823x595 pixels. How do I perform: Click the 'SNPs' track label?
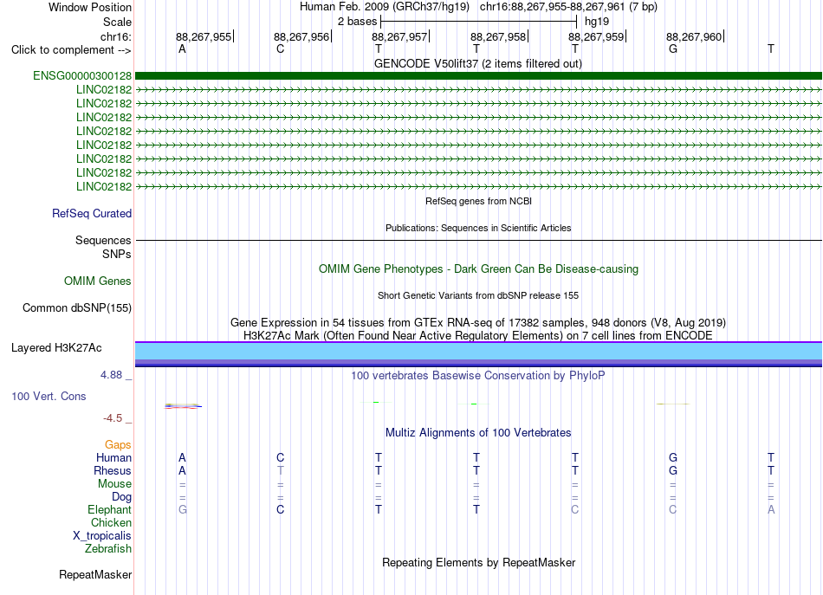[x=117, y=254]
